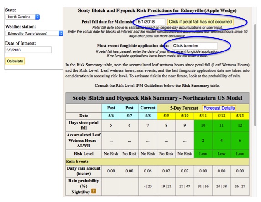This screenshot has width=261, height=202.
Task: Click the rain probability '27 | 47' cell
Action: coord(185,186)
